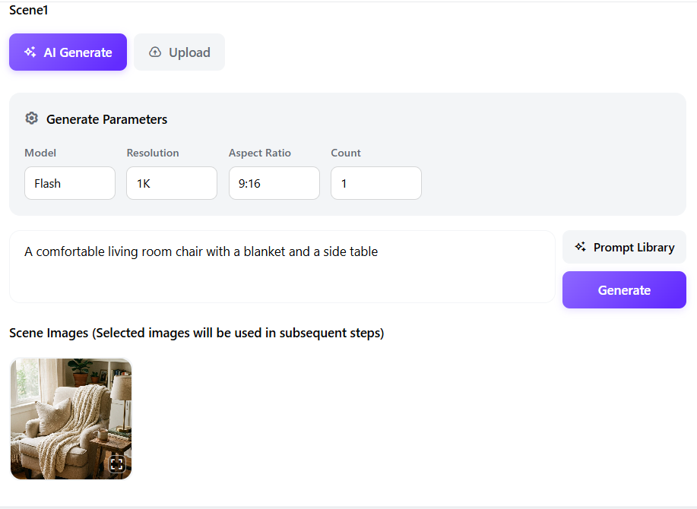Click the Resolution label text
This screenshot has height=509, width=697.
pos(153,153)
